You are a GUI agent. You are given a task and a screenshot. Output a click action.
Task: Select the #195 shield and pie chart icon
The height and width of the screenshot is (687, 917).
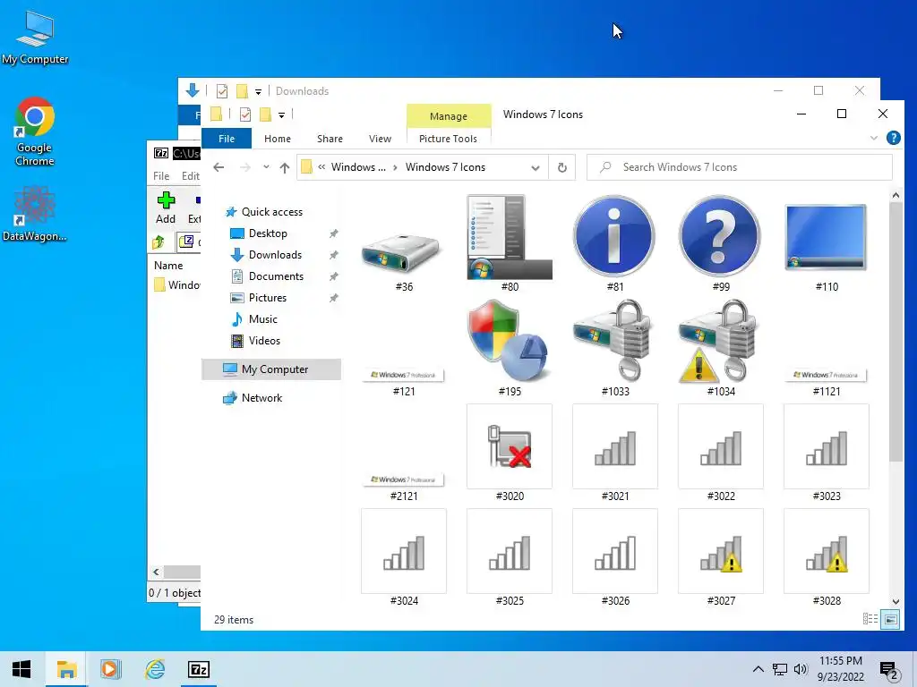coord(510,349)
